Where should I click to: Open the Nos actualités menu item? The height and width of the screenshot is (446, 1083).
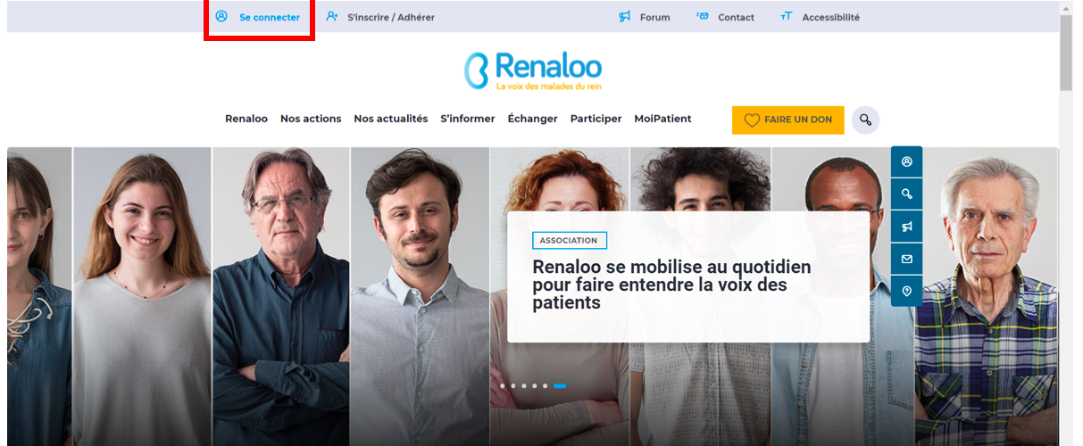pos(391,119)
